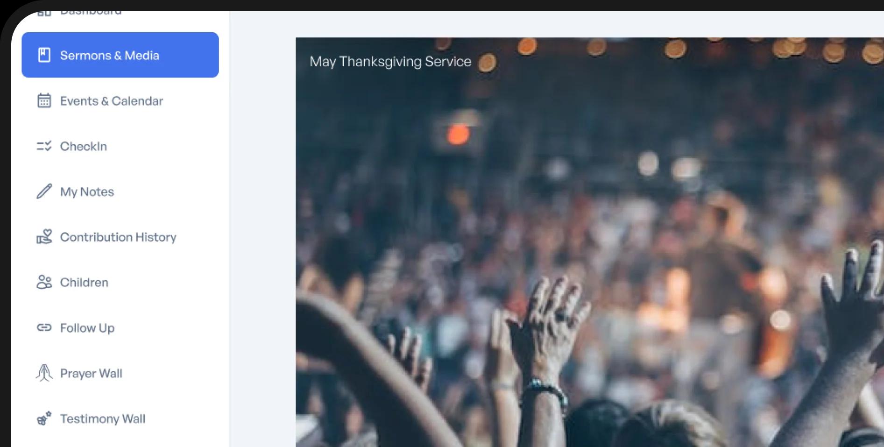This screenshot has height=447, width=884.
Task: Open the May Thanksgiving Service thumbnail
Action: [x=589, y=242]
